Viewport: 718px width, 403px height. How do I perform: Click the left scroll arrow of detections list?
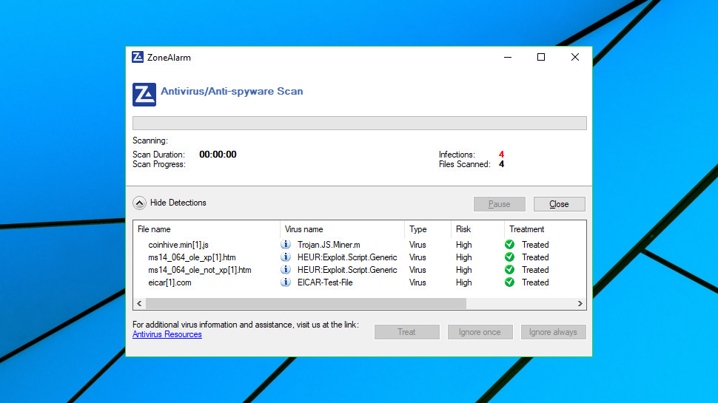click(x=139, y=303)
